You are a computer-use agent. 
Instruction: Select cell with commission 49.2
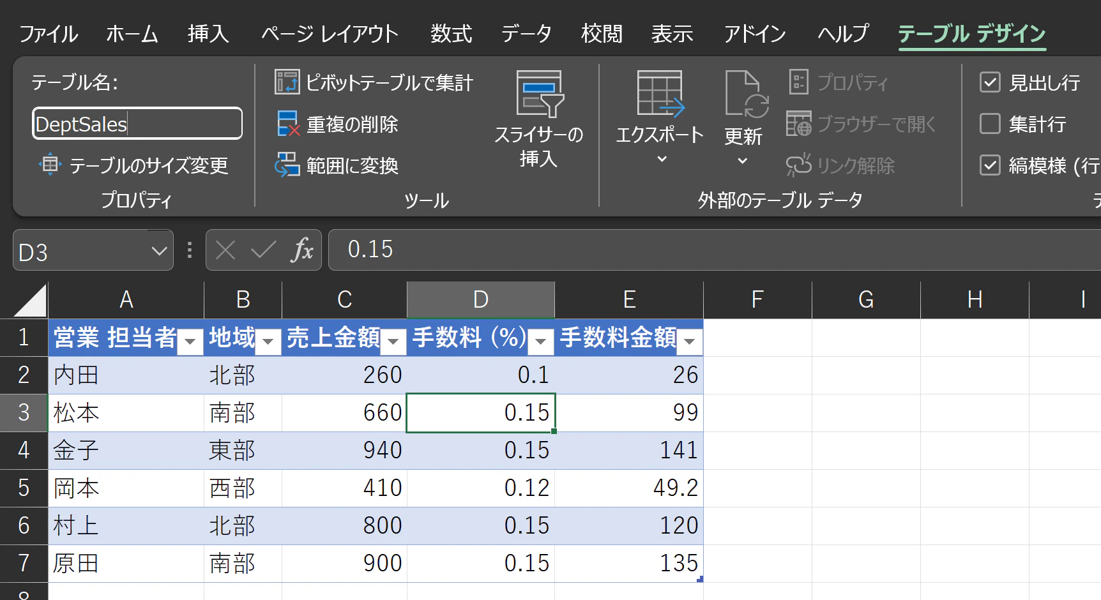[629, 488]
